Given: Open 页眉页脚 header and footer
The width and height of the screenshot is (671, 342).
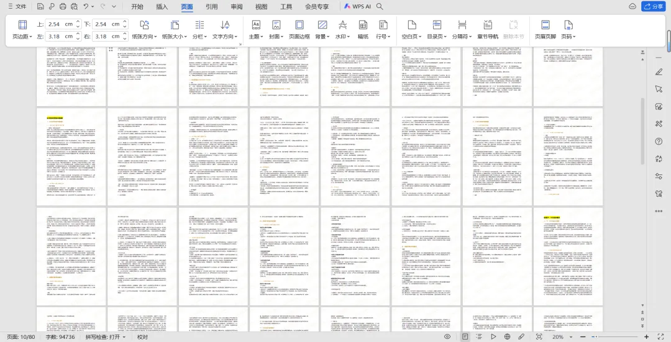Looking at the screenshot, I should tap(545, 30).
